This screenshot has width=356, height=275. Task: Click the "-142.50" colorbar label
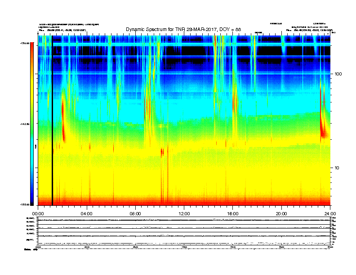pyautogui.click(x=25, y=124)
